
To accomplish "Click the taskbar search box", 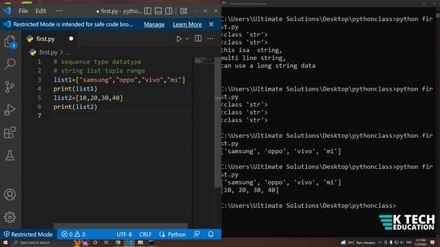I will tap(41, 242).
